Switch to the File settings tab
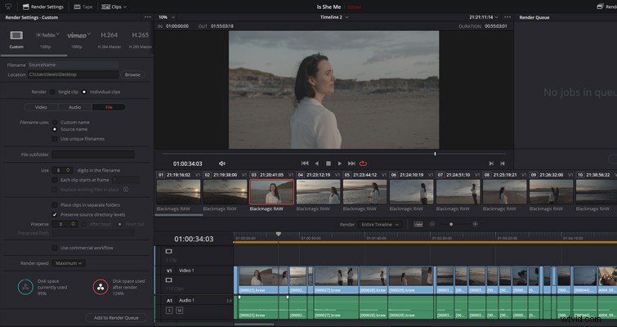Viewport: 617px width, 327px height. click(x=109, y=107)
